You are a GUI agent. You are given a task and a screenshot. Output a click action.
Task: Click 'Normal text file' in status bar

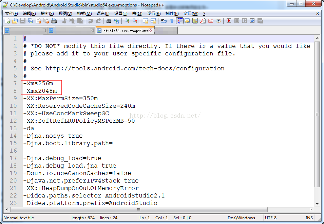click(x=19, y=218)
